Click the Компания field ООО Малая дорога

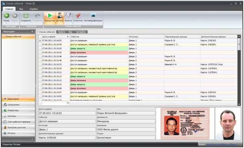pyautogui.click(x=126, y=130)
